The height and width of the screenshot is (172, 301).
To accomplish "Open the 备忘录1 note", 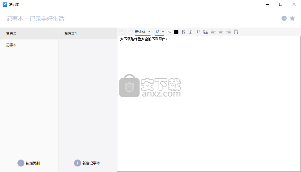I will pyautogui.click(x=88, y=34).
